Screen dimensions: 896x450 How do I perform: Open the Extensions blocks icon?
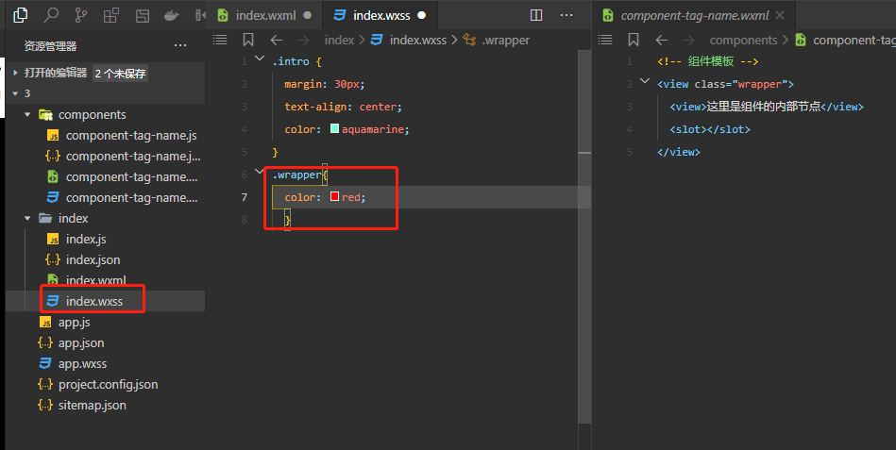click(x=110, y=15)
